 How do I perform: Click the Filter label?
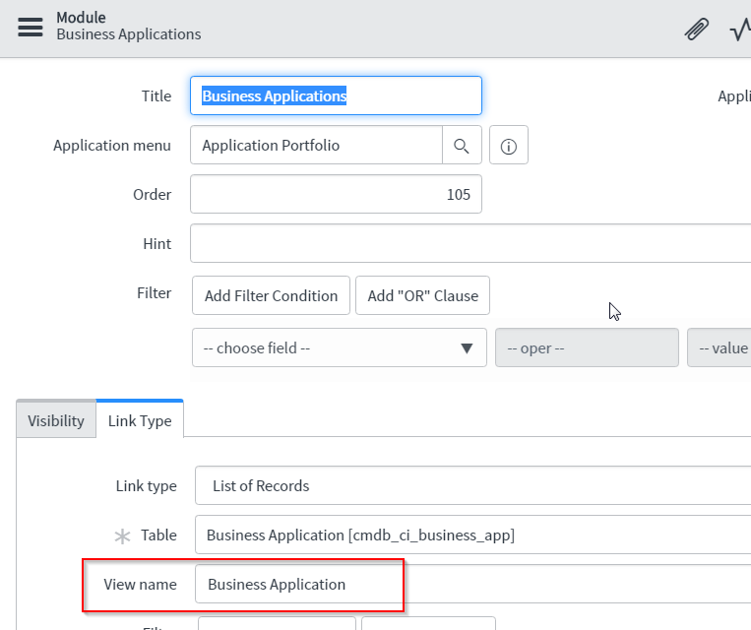(x=154, y=292)
